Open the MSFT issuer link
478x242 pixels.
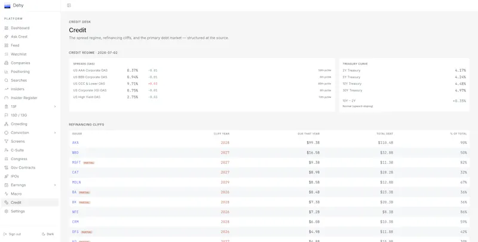(x=76, y=163)
